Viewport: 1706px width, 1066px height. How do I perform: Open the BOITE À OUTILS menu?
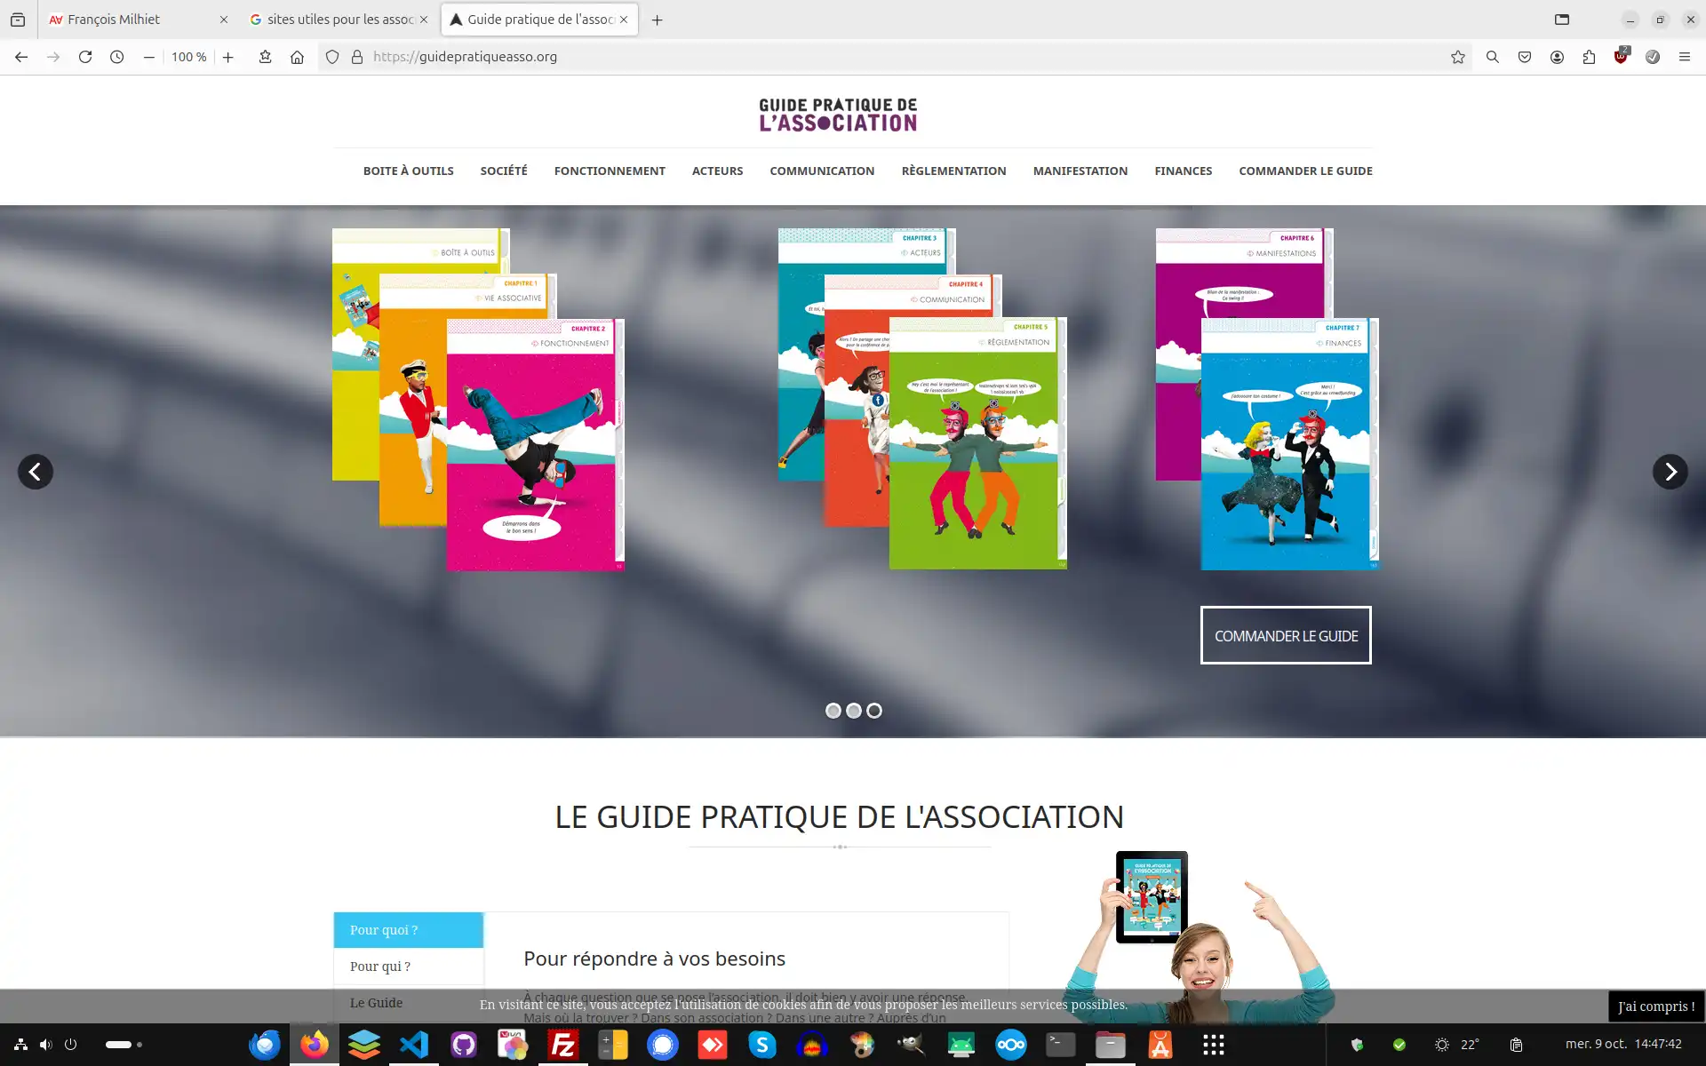point(408,171)
